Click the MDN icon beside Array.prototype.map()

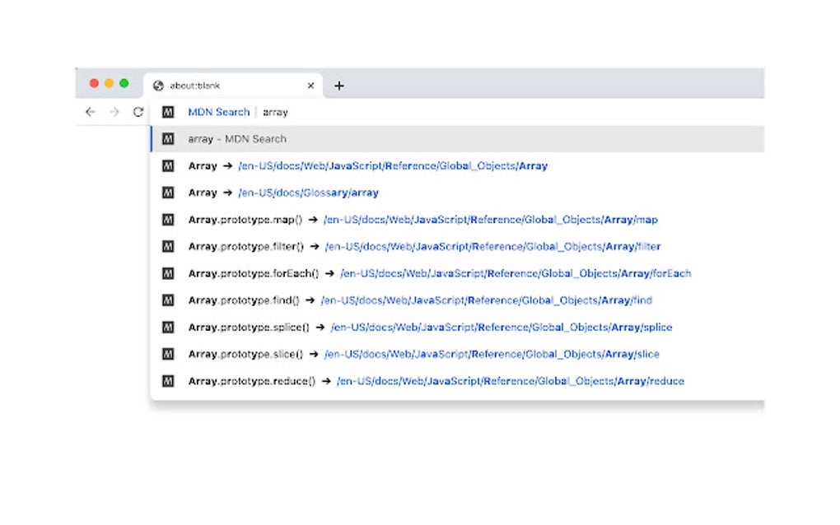(x=169, y=220)
